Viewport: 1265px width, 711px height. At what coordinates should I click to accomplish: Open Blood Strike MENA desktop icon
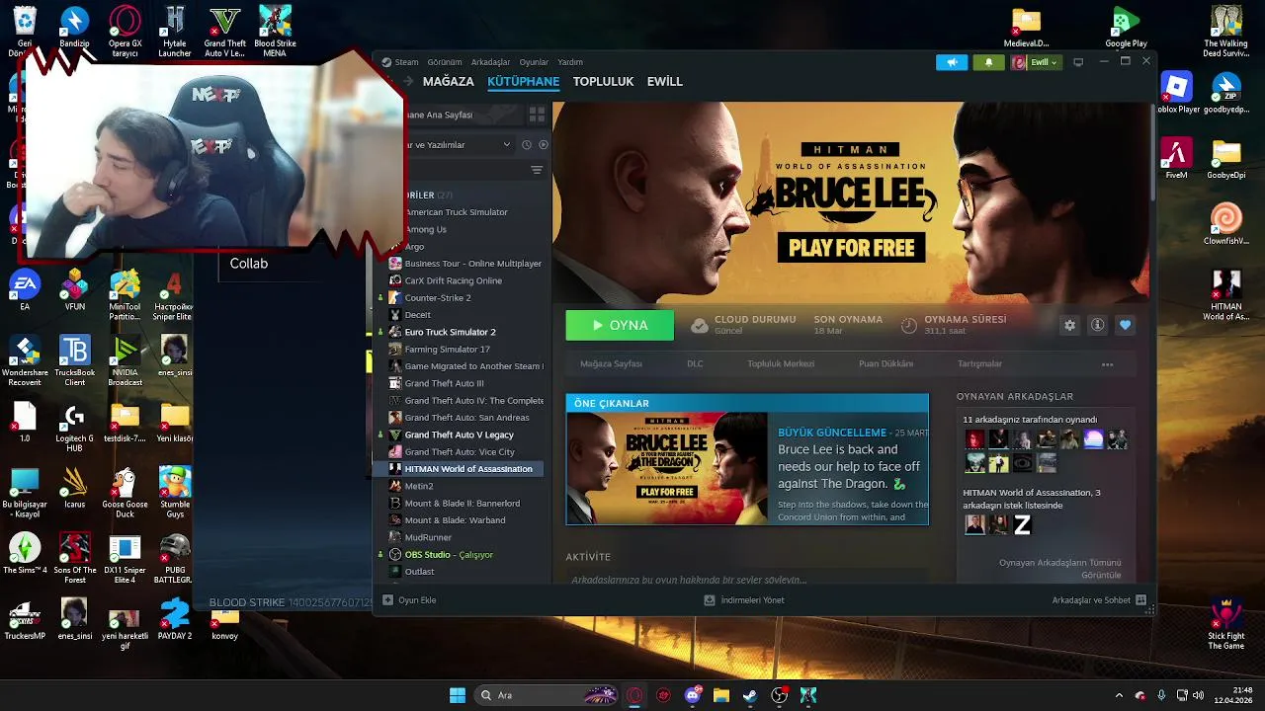pyautogui.click(x=275, y=32)
